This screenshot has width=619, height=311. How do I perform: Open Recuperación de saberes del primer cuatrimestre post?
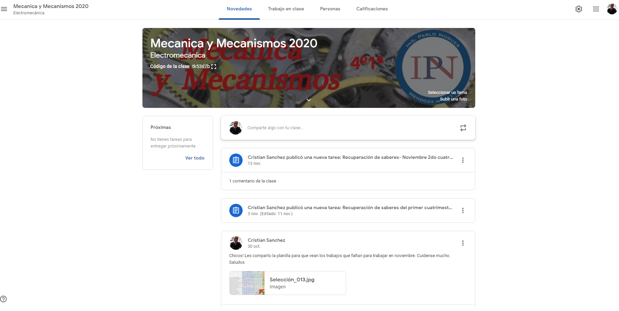(350, 208)
